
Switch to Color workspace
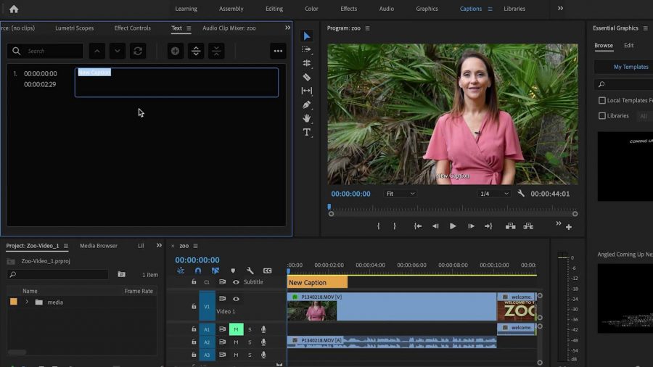click(x=311, y=9)
